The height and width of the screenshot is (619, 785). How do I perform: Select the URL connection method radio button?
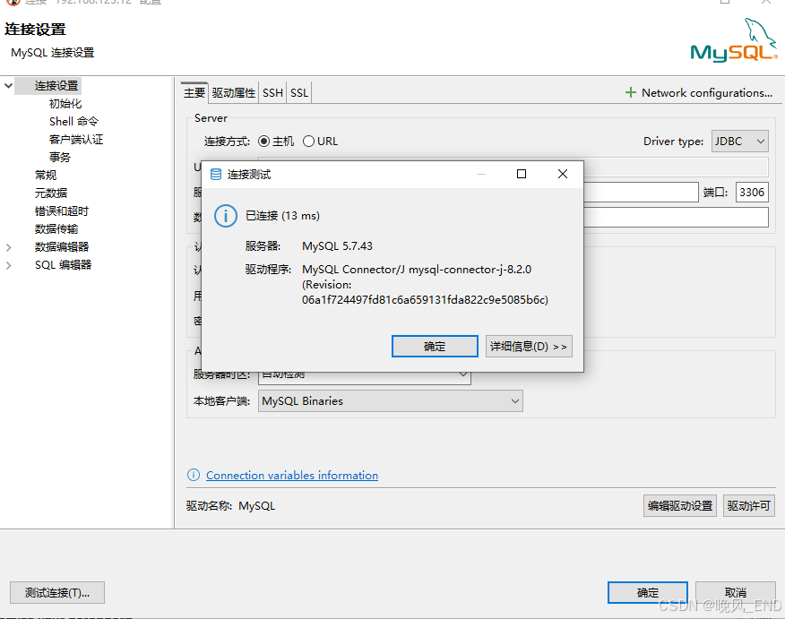309,141
